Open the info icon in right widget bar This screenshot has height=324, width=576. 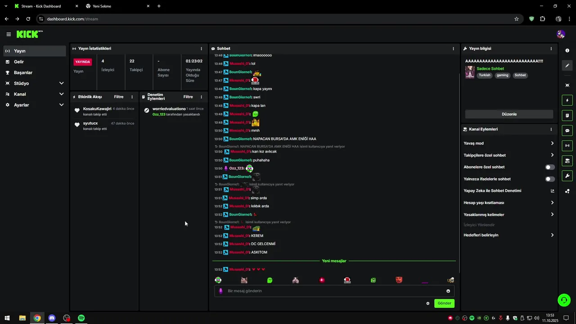(x=567, y=50)
